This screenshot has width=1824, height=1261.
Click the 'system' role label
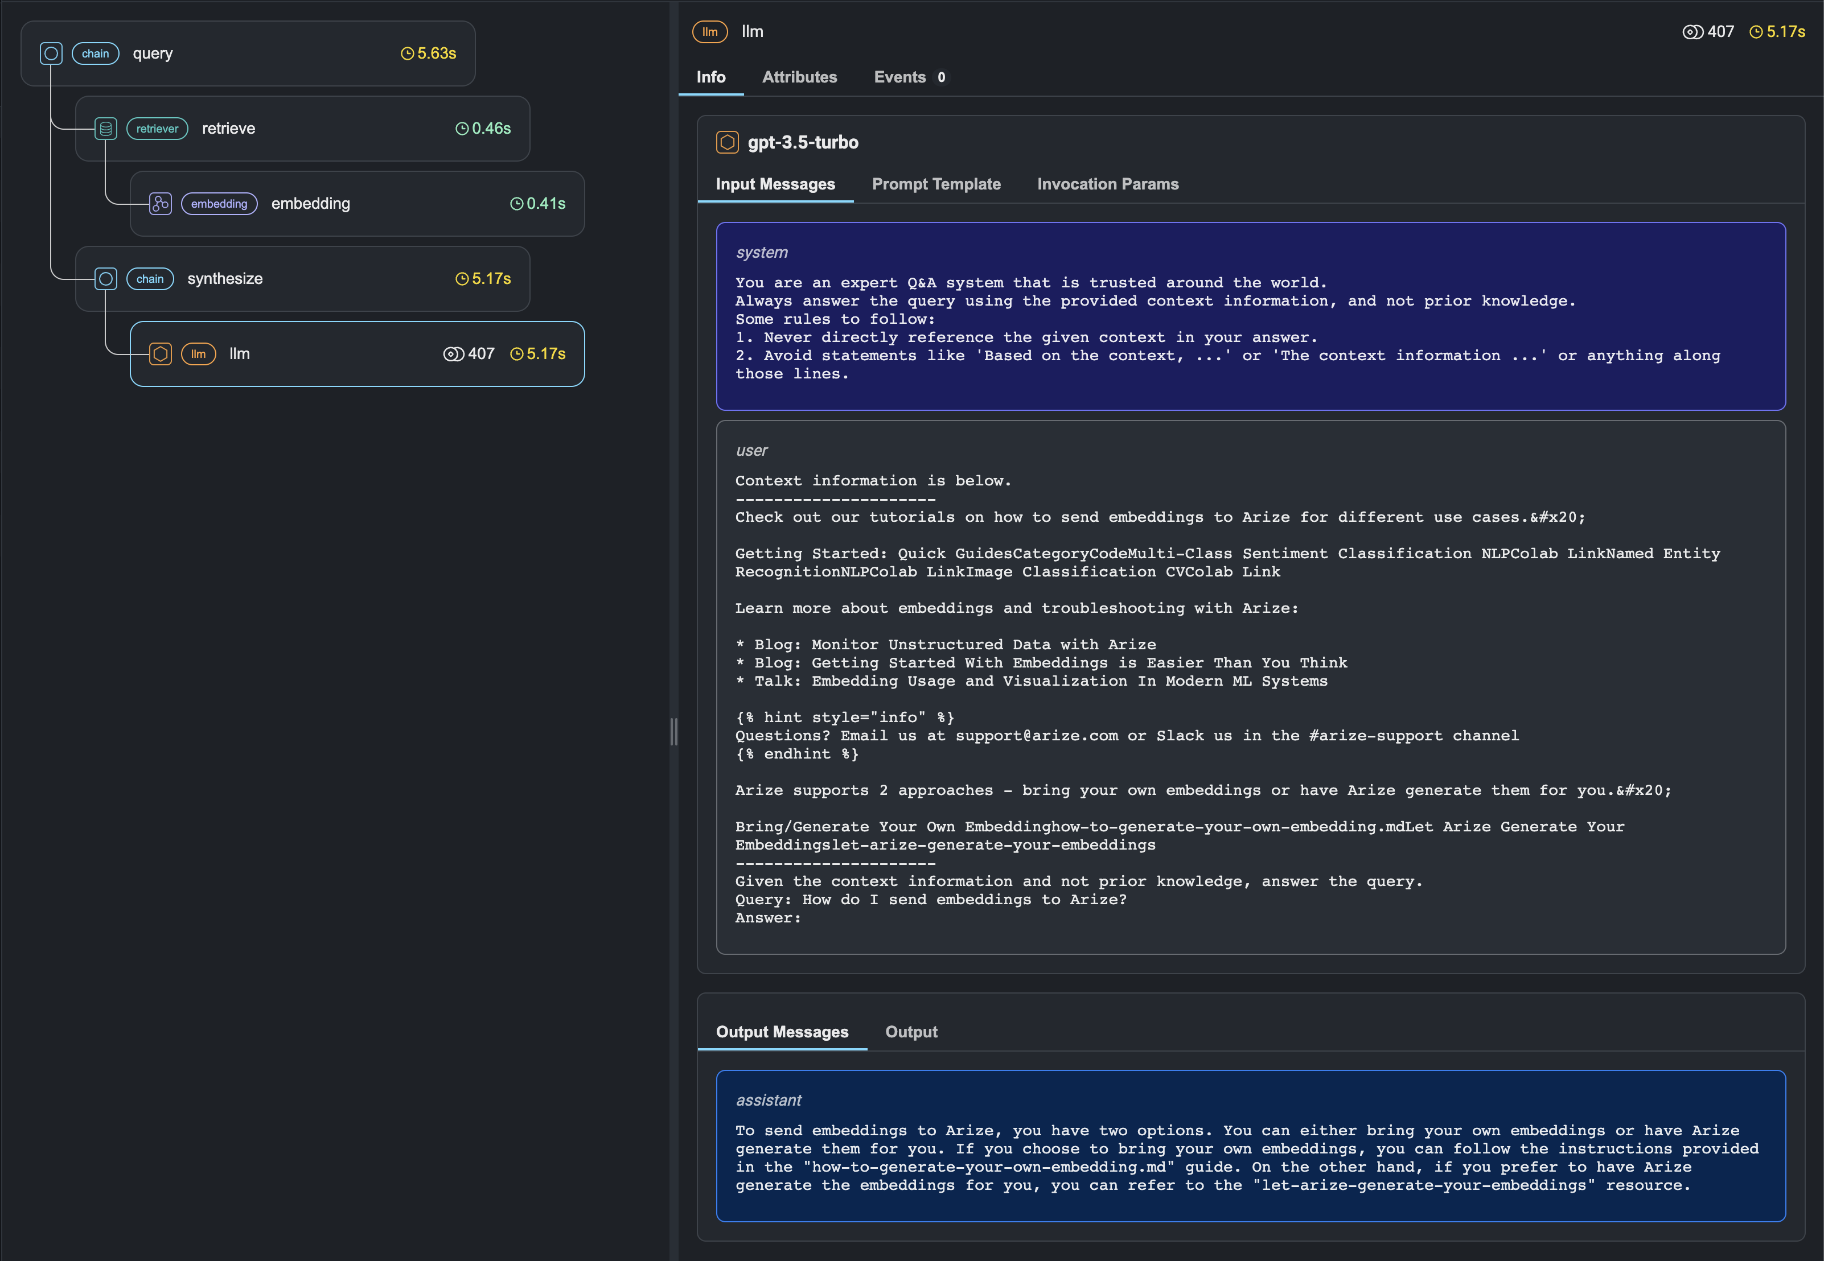tap(762, 252)
